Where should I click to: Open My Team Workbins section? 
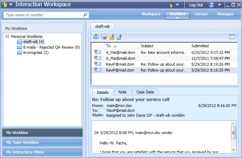[43, 142]
